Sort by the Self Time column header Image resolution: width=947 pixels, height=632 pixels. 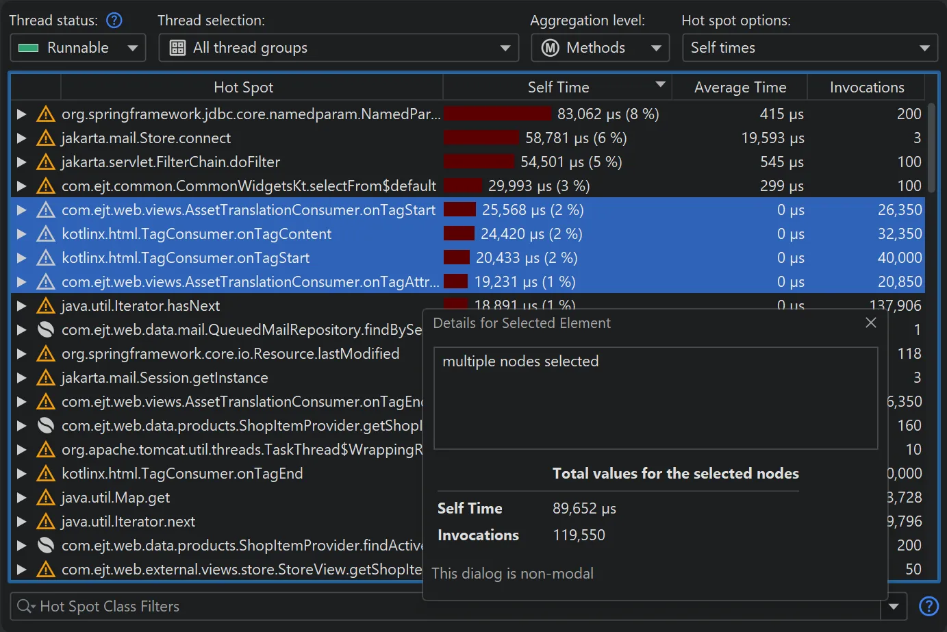(x=558, y=87)
